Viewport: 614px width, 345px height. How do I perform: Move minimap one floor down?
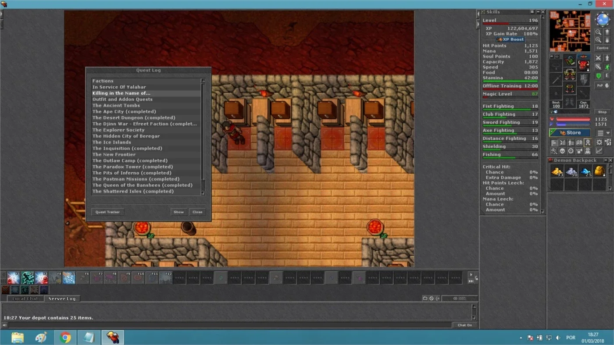607,40
